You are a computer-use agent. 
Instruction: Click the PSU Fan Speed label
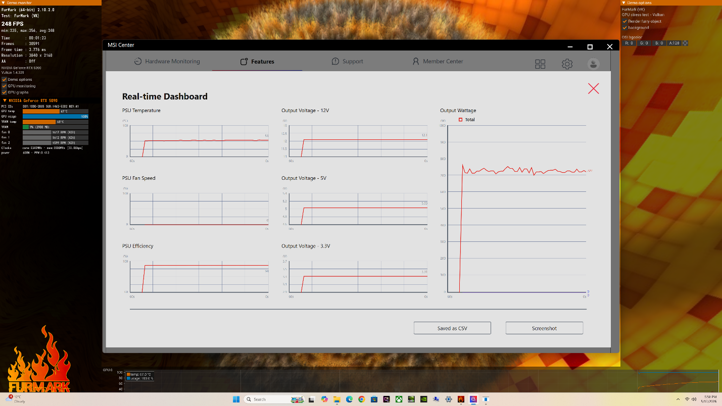(x=139, y=178)
